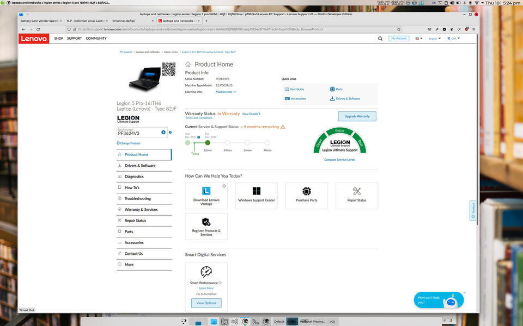Click the 48mos marker on warranty timeline
The width and height of the screenshot is (523, 326).
pyautogui.click(x=267, y=143)
